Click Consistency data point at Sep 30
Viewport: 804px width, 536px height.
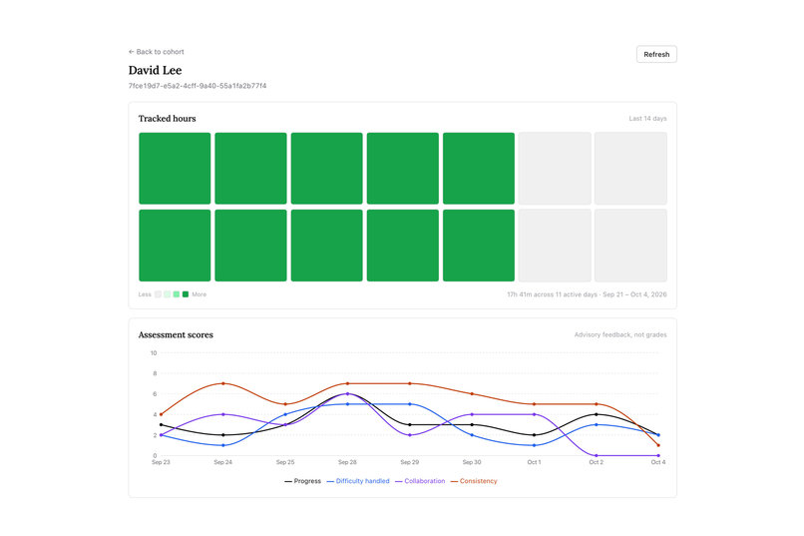[472, 394]
